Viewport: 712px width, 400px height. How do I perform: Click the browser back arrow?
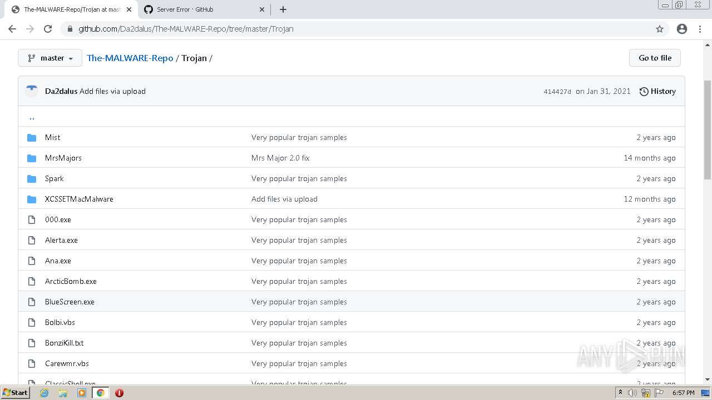(x=12, y=29)
